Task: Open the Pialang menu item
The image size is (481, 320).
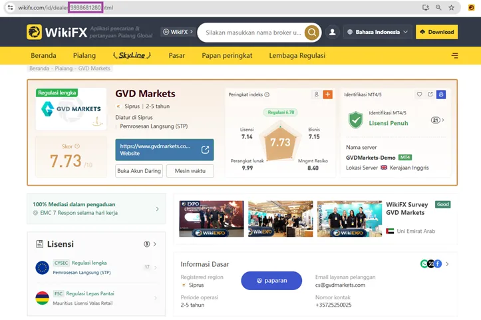Action: 84,55
